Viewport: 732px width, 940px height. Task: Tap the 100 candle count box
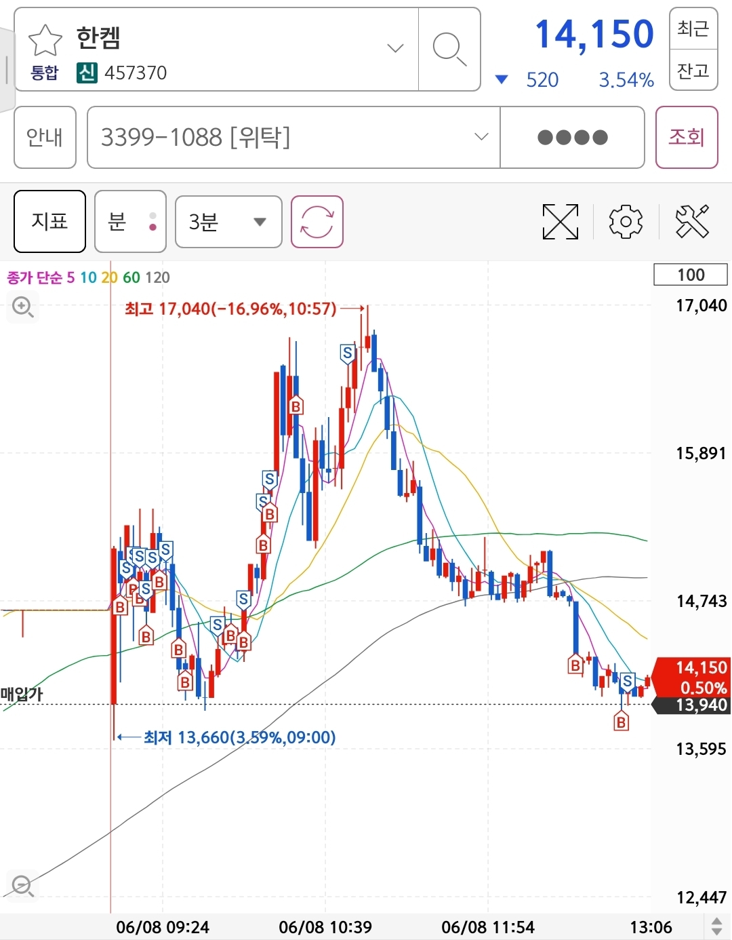tap(691, 275)
